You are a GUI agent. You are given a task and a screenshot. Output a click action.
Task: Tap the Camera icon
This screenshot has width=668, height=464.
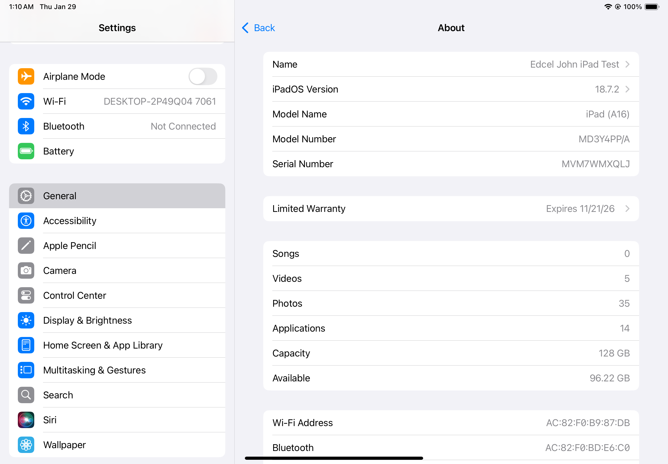26,271
